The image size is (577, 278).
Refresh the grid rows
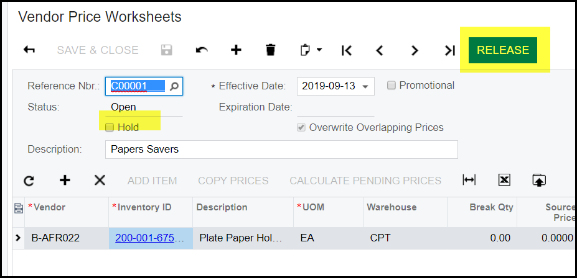click(x=29, y=181)
